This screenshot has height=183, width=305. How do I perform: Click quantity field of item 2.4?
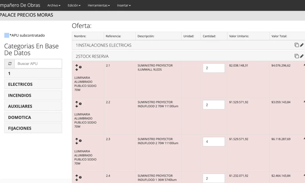point(213,178)
